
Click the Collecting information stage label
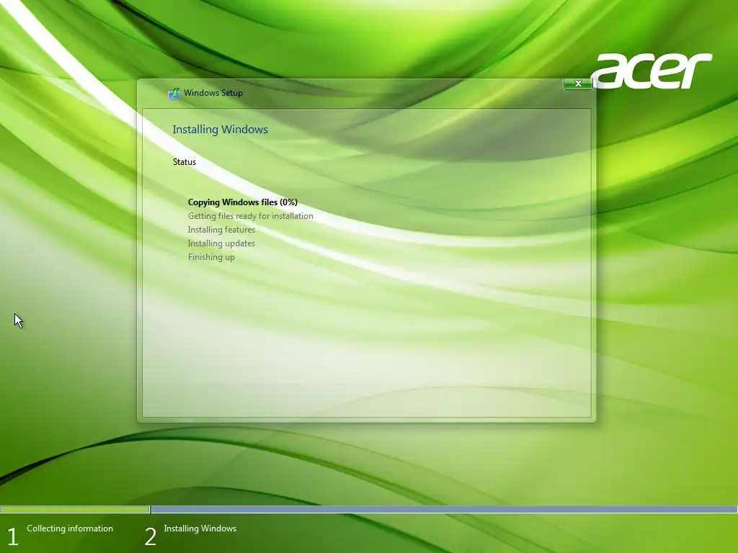coord(70,529)
